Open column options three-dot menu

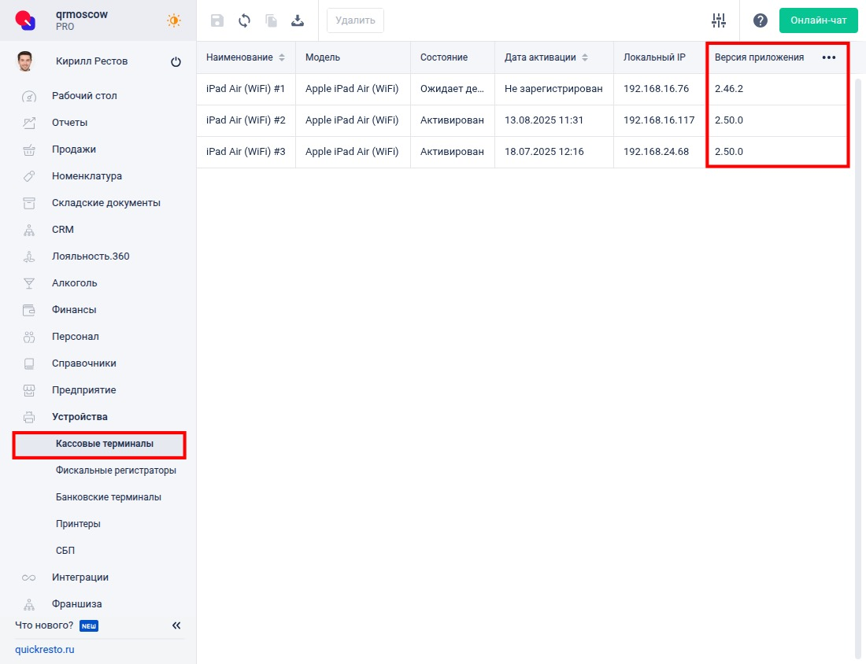(828, 57)
